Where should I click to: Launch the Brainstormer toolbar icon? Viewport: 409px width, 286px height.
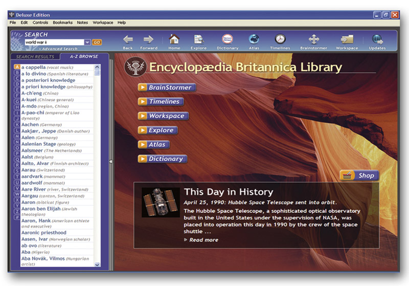(314, 39)
